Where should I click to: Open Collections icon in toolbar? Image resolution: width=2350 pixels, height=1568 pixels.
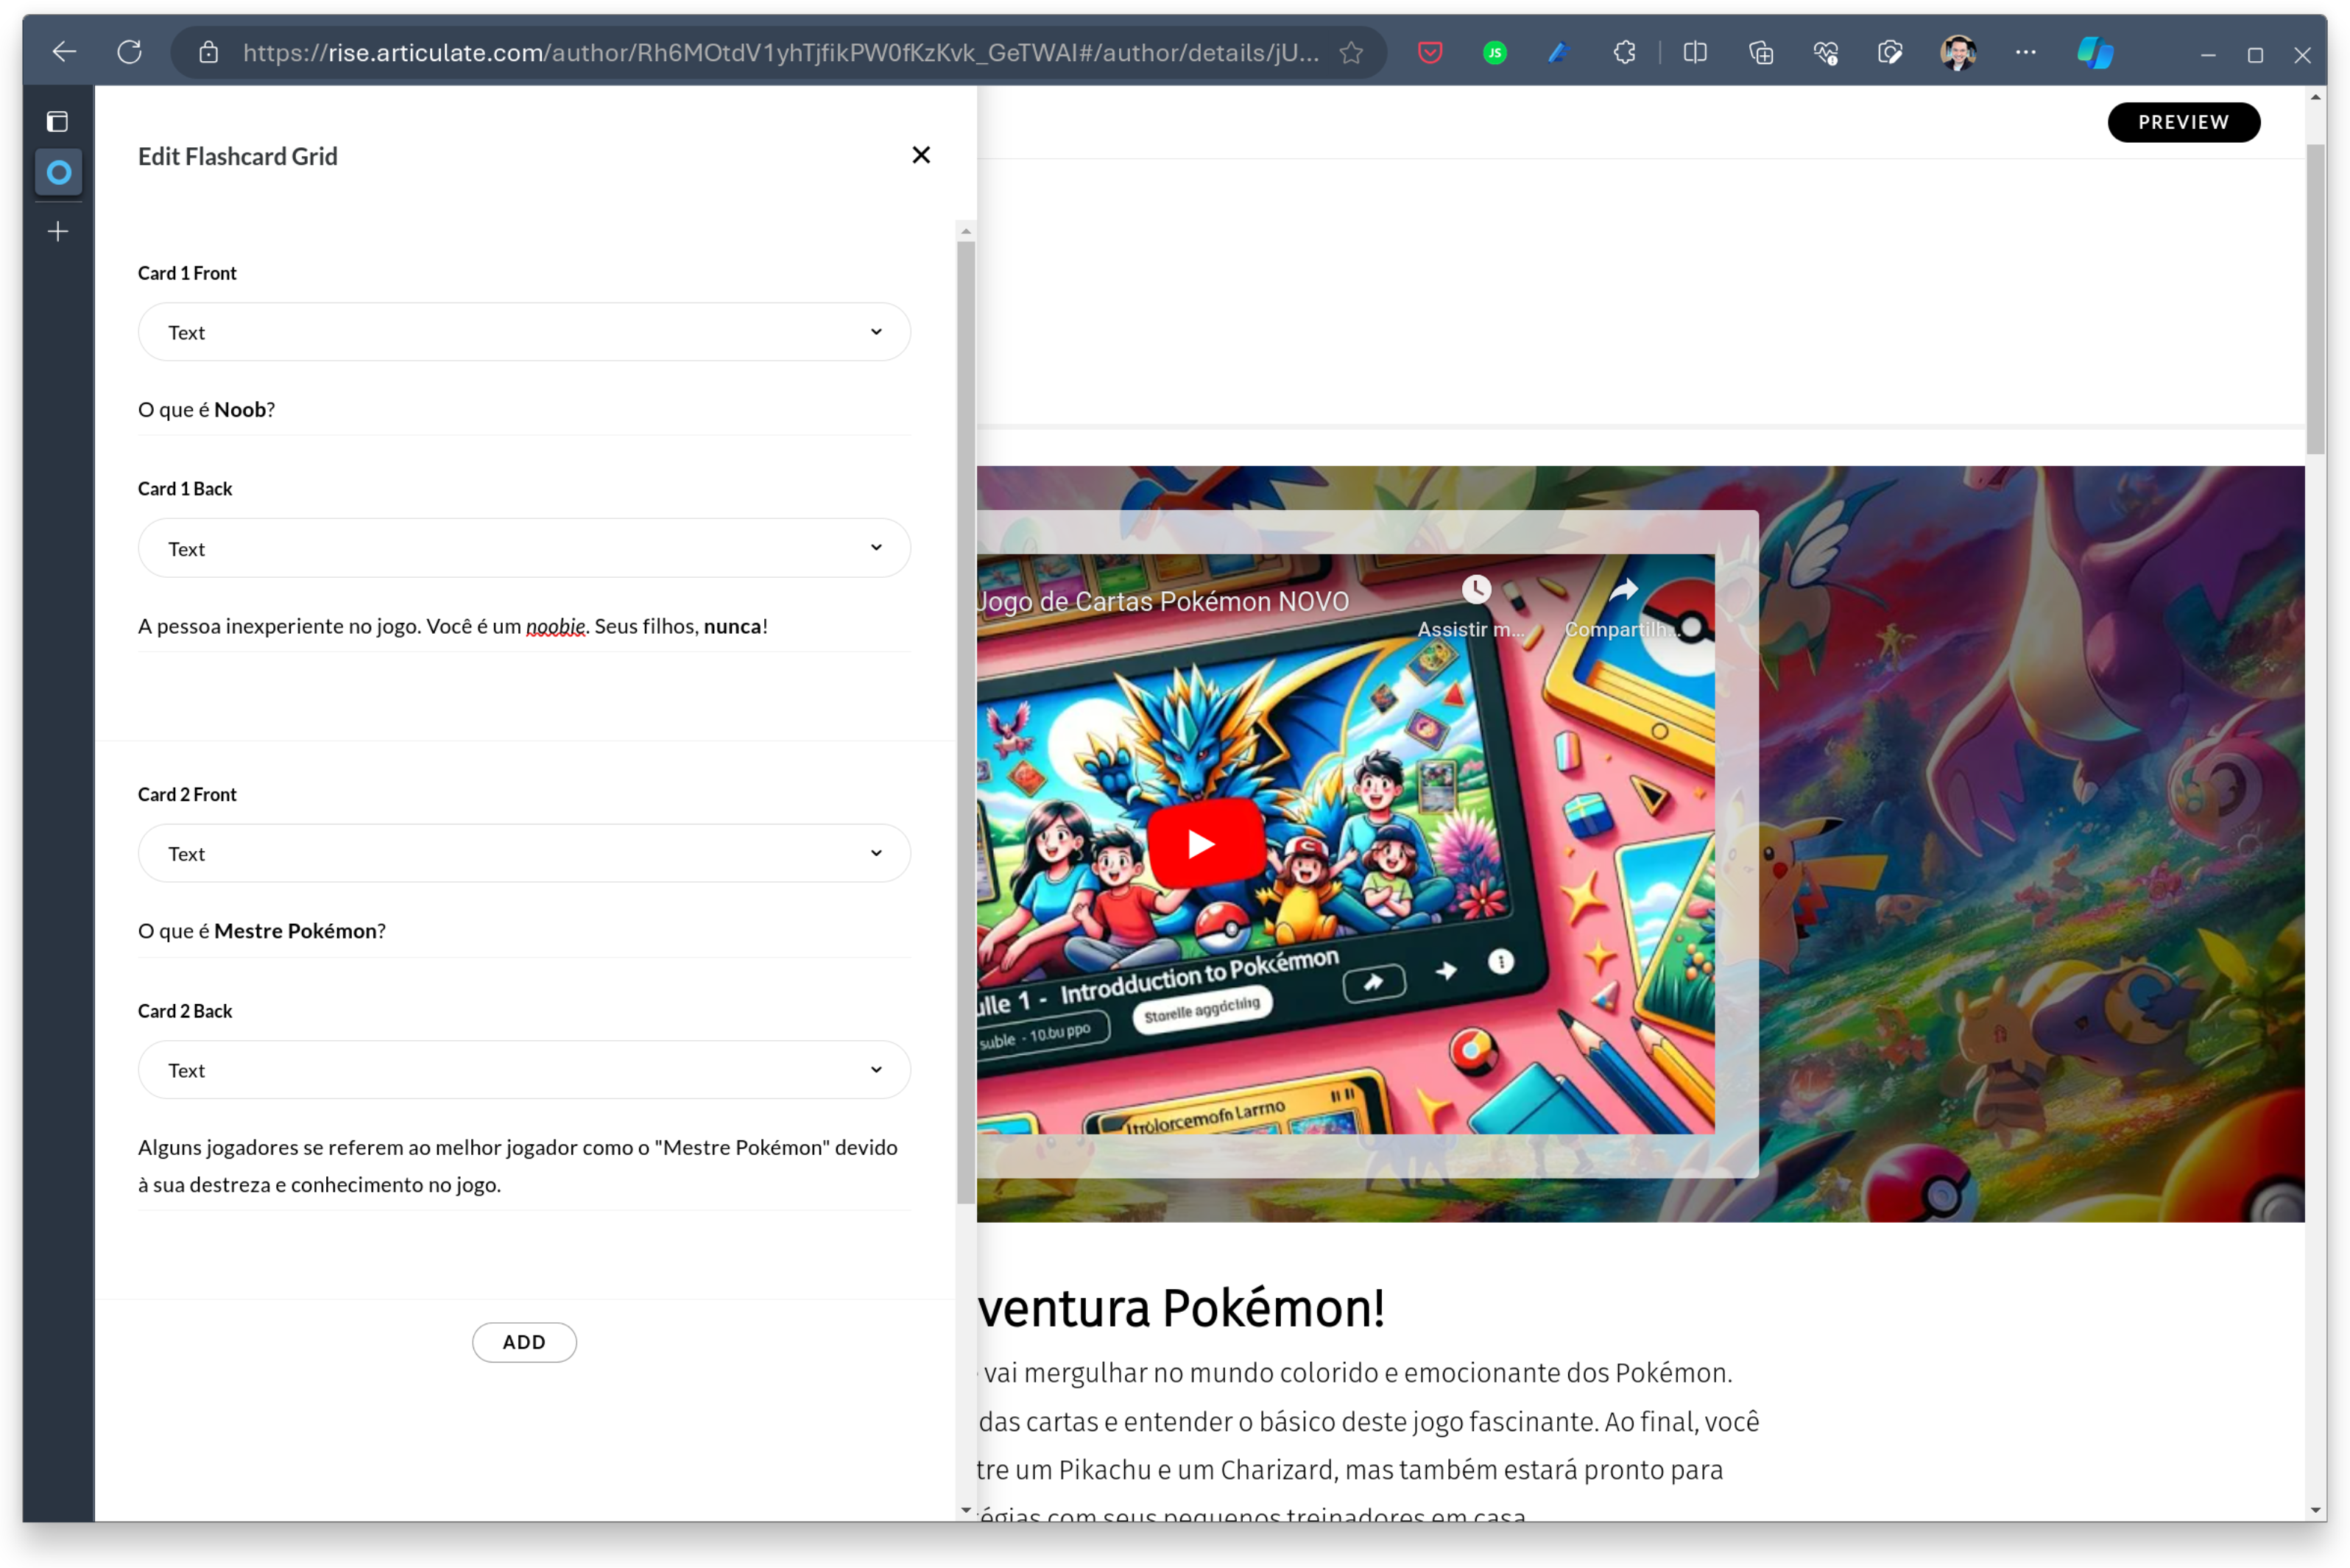tap(1761, 52)
